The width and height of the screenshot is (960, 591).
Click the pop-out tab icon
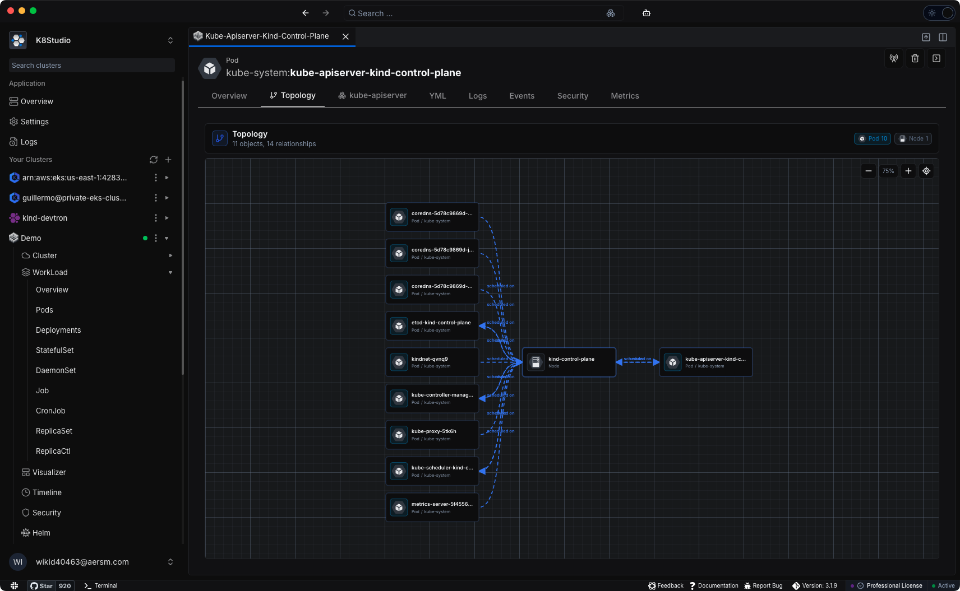926,37
